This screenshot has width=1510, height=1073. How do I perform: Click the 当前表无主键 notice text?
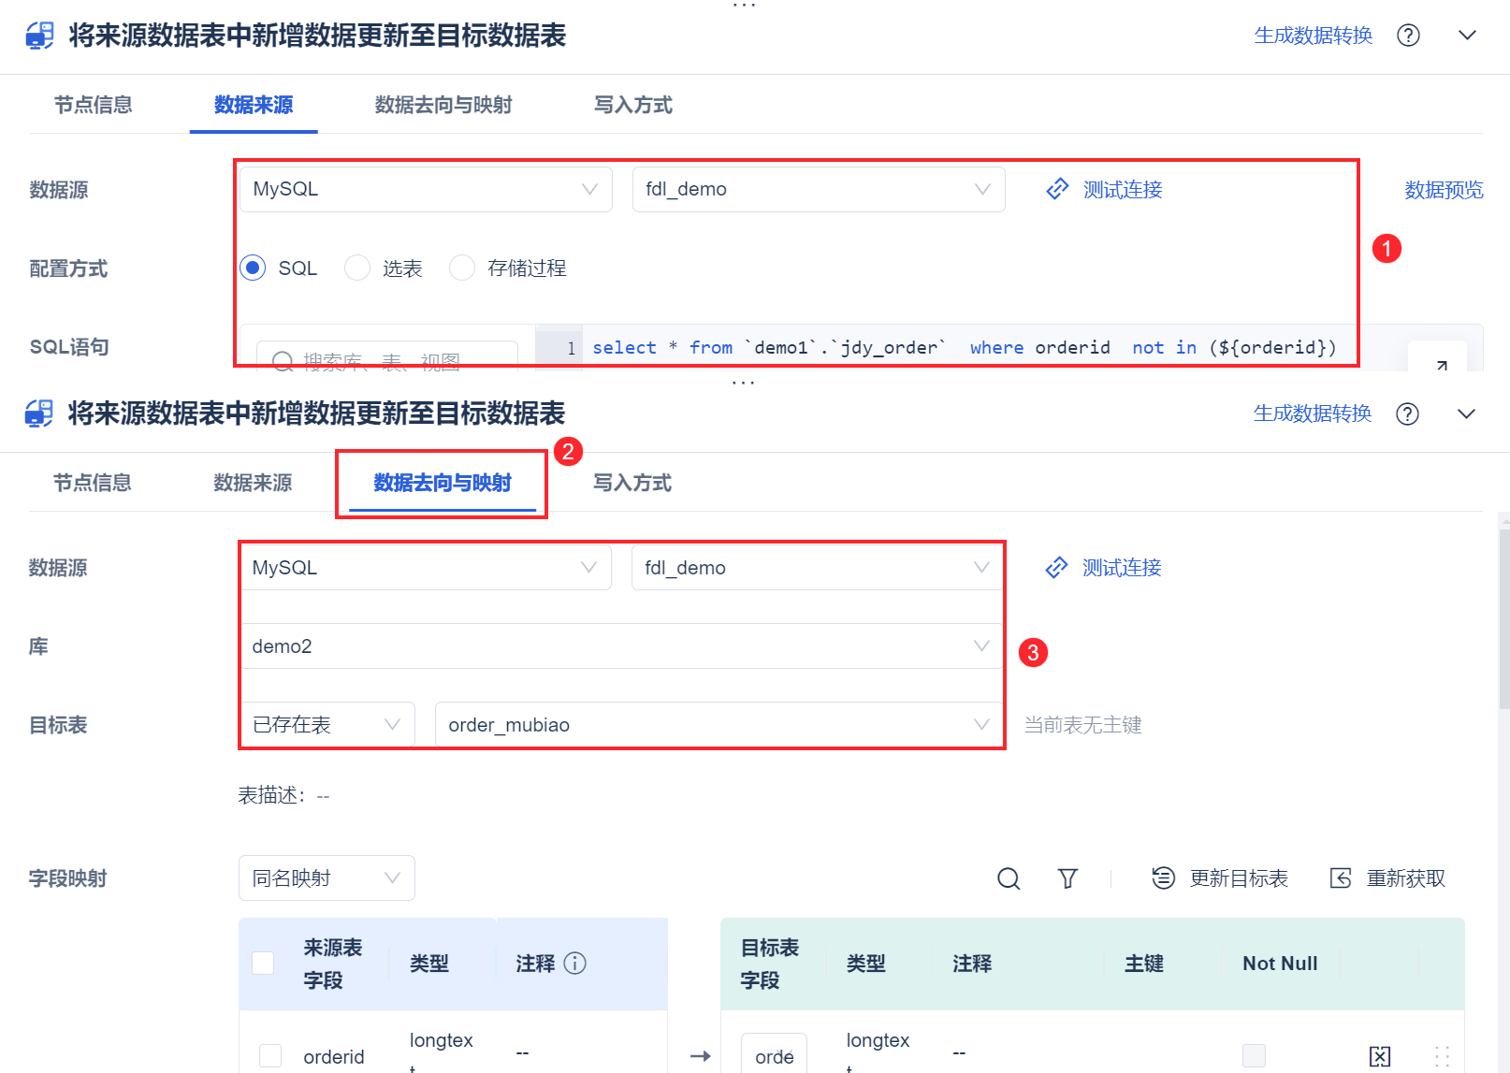coord(1082,724)
